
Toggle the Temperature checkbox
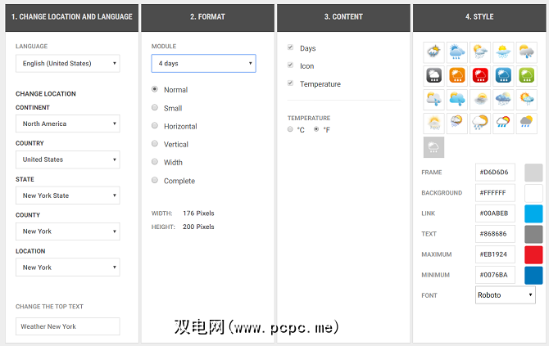290,83
